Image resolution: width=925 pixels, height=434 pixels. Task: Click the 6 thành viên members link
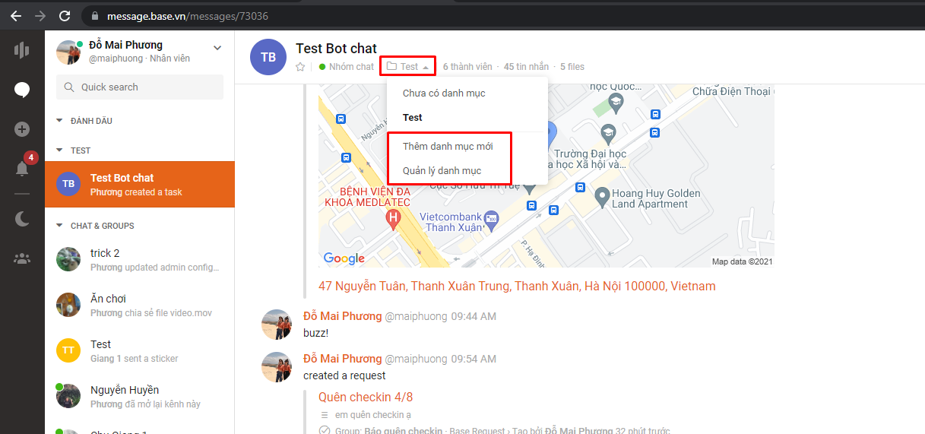[467, 67]
